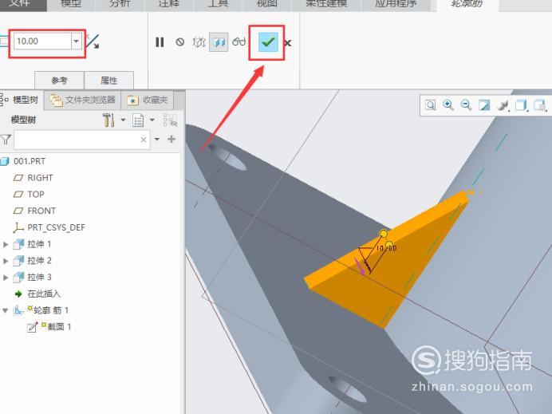
Task: Click the refit view icon
Action: click(430, 105)
